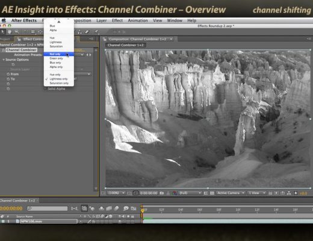Click the Choose grid and guide options icon

click(129, 193)
